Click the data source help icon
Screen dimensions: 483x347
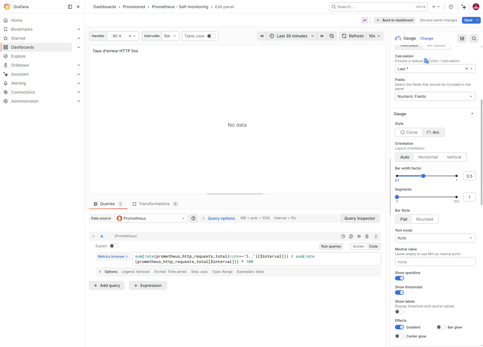coord(193,218)
